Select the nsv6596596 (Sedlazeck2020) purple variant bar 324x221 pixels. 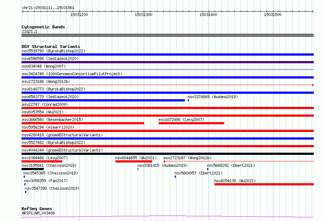tap(167, 62)
